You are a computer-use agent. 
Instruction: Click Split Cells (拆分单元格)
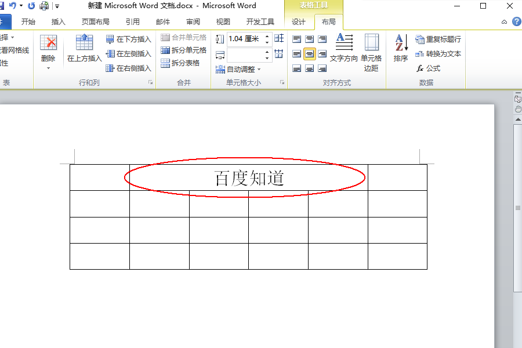click(x=183, y=50)
